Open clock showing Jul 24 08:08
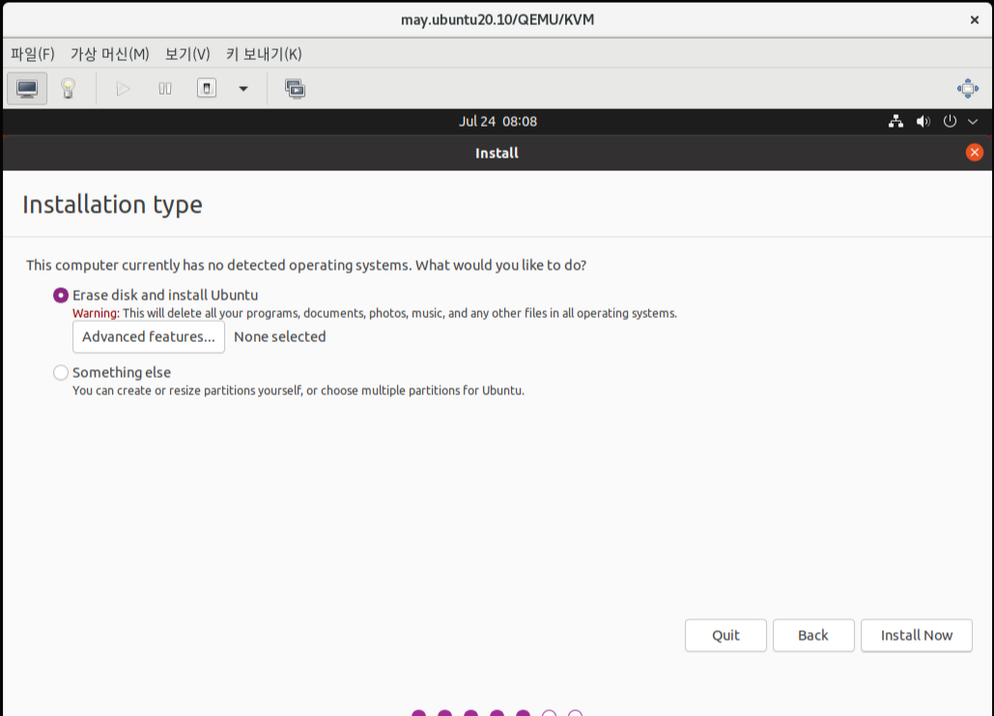This screenshot has height=716, width=994. point(497,121)
